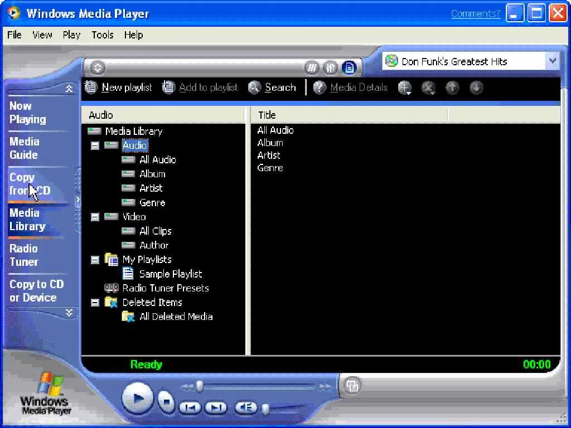Open Copy from CD
The image size is (571, 428).
[x=30, y=184]
